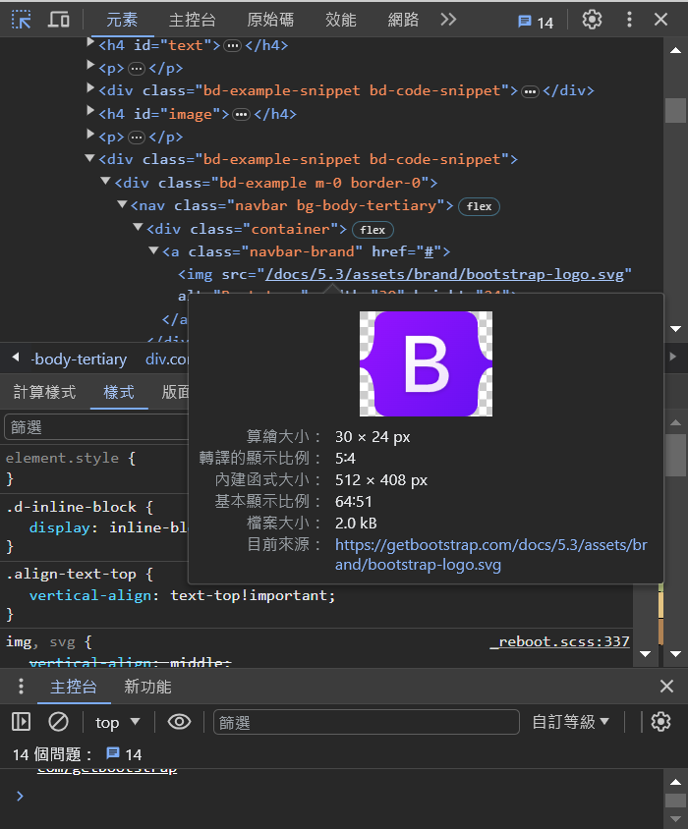Screen dimensions: 688x829
Task: Advance with the breadcrumb right arrow
Action: pos(673,357)
